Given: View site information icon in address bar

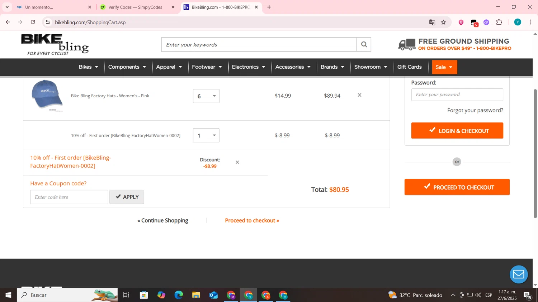Looking at the screenshot, I should coord(48,22).
